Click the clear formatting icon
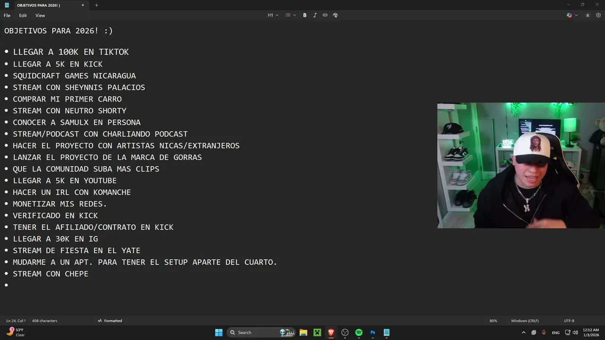Screen dimensions: 605x340 [335, 15]
